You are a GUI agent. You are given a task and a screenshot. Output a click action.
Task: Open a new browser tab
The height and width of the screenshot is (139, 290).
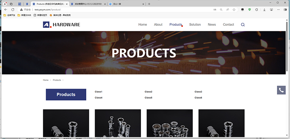149,4
